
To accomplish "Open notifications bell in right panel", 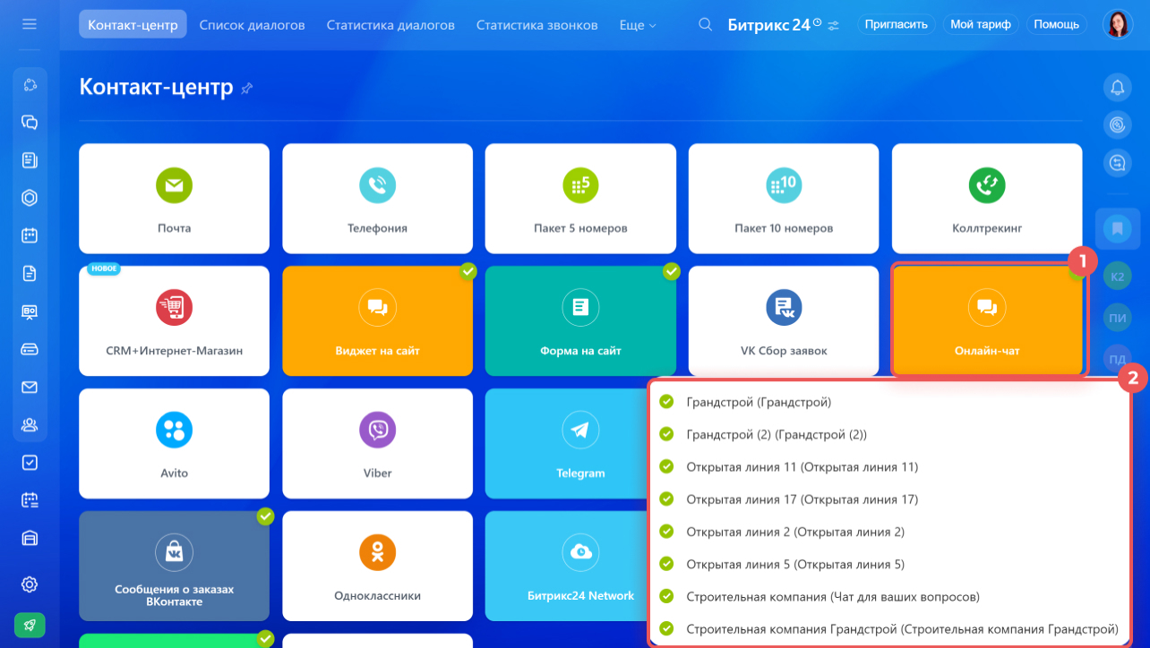I will tap(1118, 87).
